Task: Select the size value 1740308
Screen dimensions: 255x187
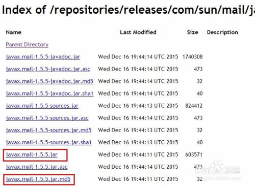Action: pyautogui.click(x=193, y=57)
